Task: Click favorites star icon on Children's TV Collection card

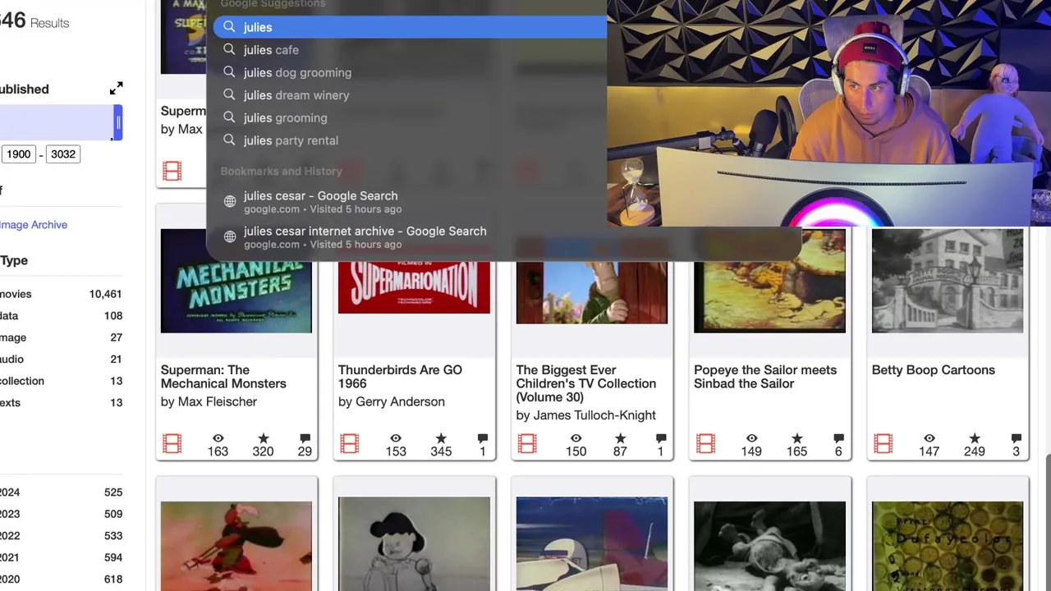Action: [620, 438]
